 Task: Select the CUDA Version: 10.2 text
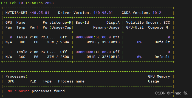pos(142,13)
